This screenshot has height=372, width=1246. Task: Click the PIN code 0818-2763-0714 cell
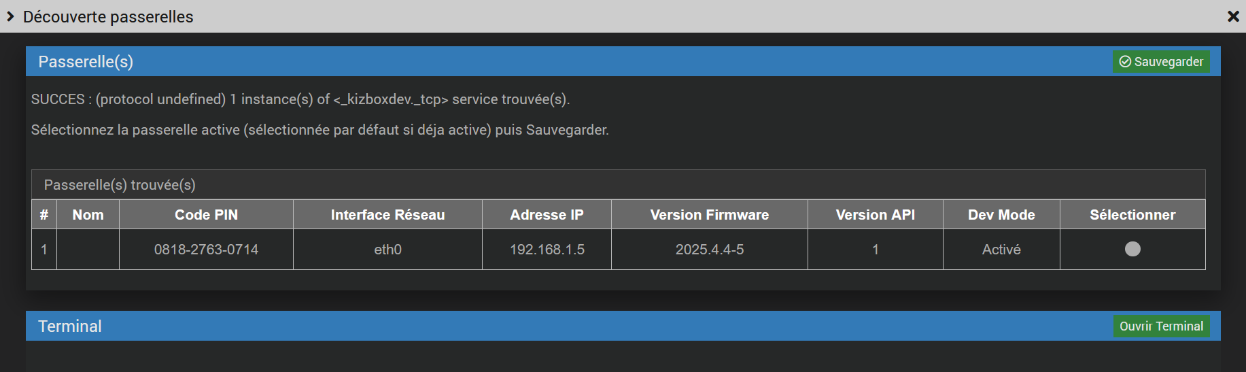click(206, 250)
